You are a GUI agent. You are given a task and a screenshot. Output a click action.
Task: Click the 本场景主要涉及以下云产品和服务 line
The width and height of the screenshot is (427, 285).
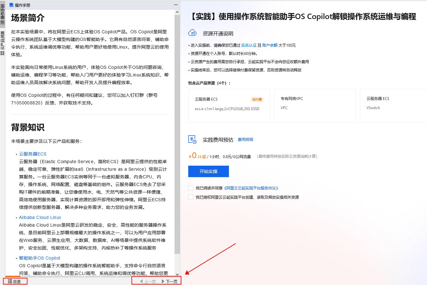point(46,141)
